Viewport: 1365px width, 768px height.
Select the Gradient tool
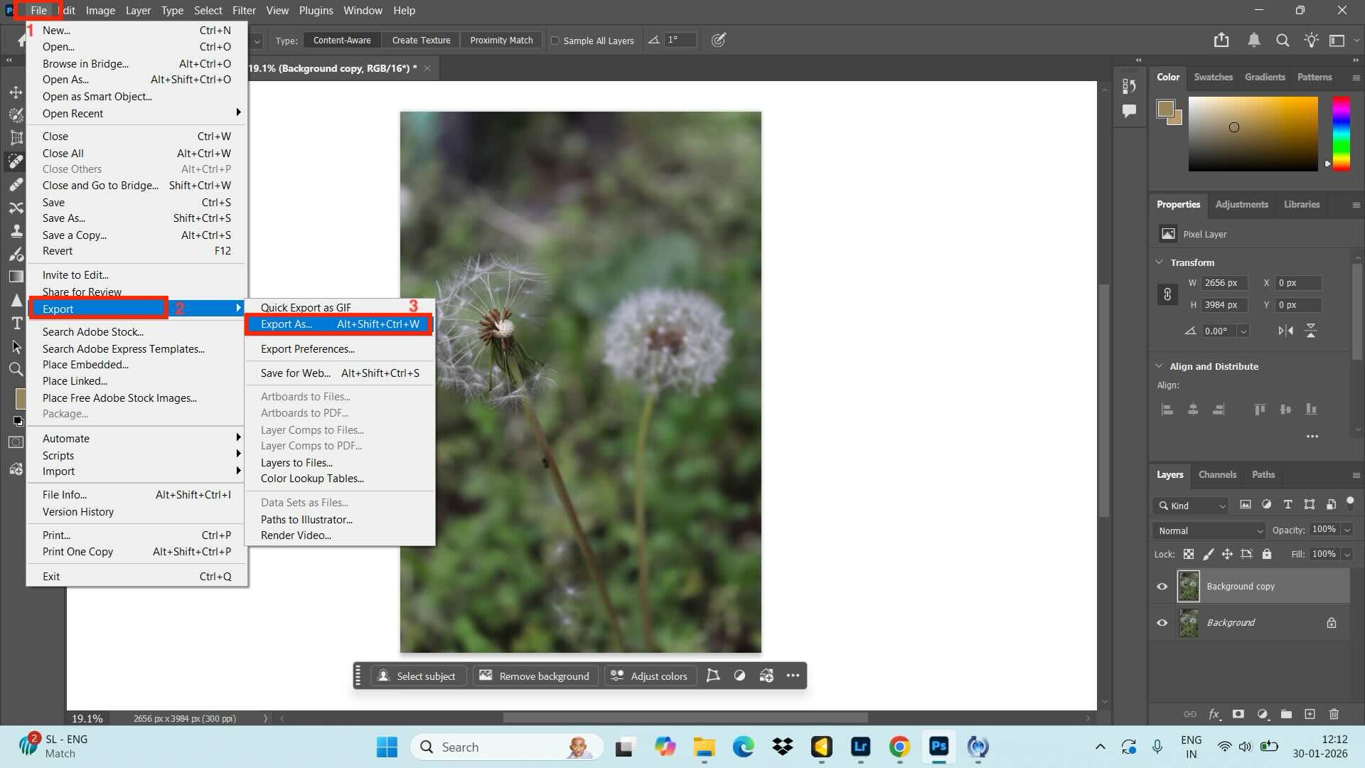coord(16,277)
